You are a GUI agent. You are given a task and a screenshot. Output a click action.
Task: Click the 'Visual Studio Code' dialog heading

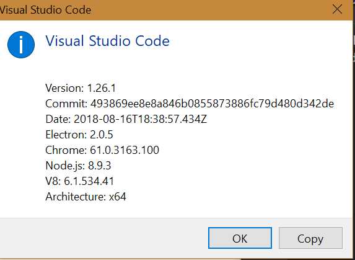click(107, 41)
